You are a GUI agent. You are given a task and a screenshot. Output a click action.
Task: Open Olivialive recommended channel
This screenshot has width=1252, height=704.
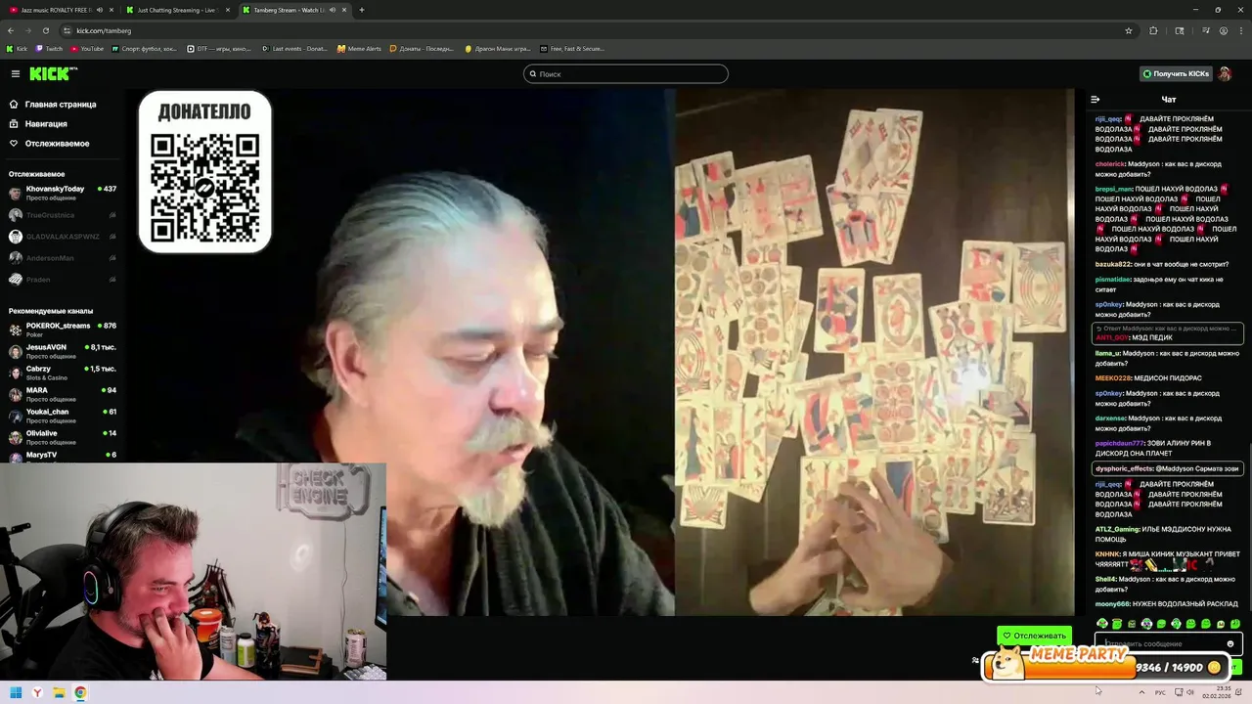click(x=63, y=437)
